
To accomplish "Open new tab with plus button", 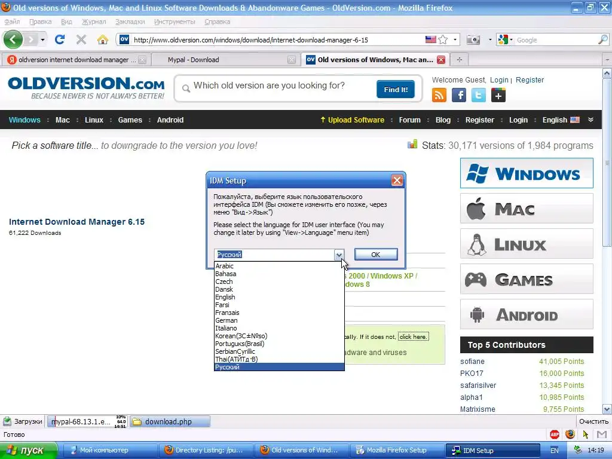I will [x=460, y=60].
